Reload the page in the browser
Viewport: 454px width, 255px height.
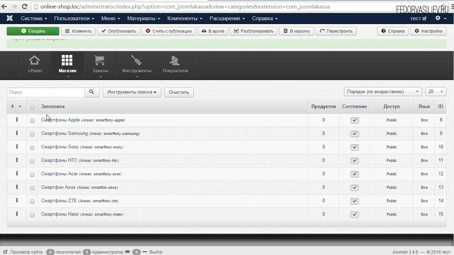[24, 7]
